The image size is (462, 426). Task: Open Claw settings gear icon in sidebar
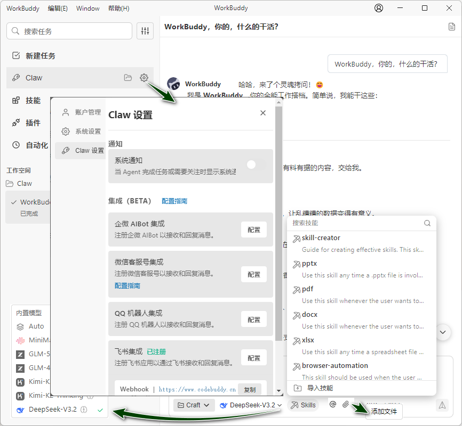coord(144,78)
